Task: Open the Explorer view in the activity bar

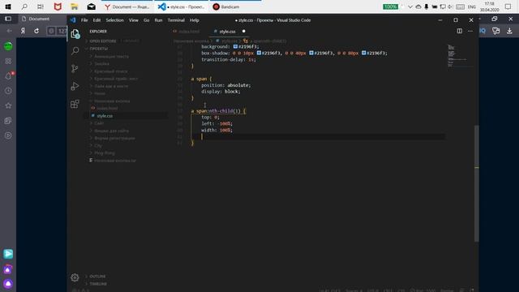Action: pos(75,33)
